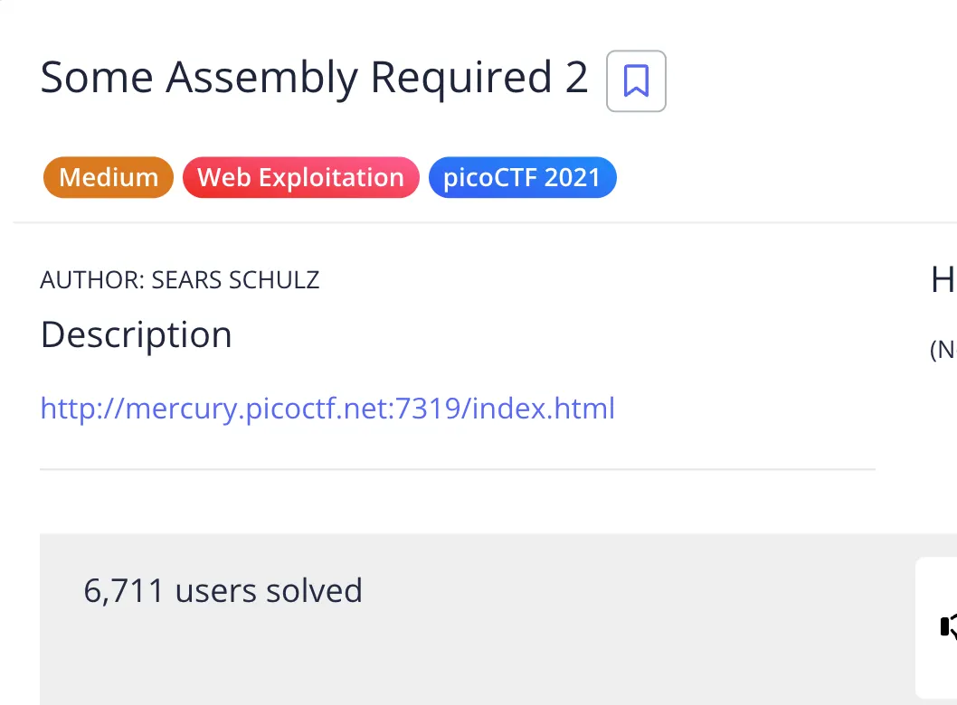Click the word "Required" in the title
This screenshot has height=705, width=957.
pos(461,78)
